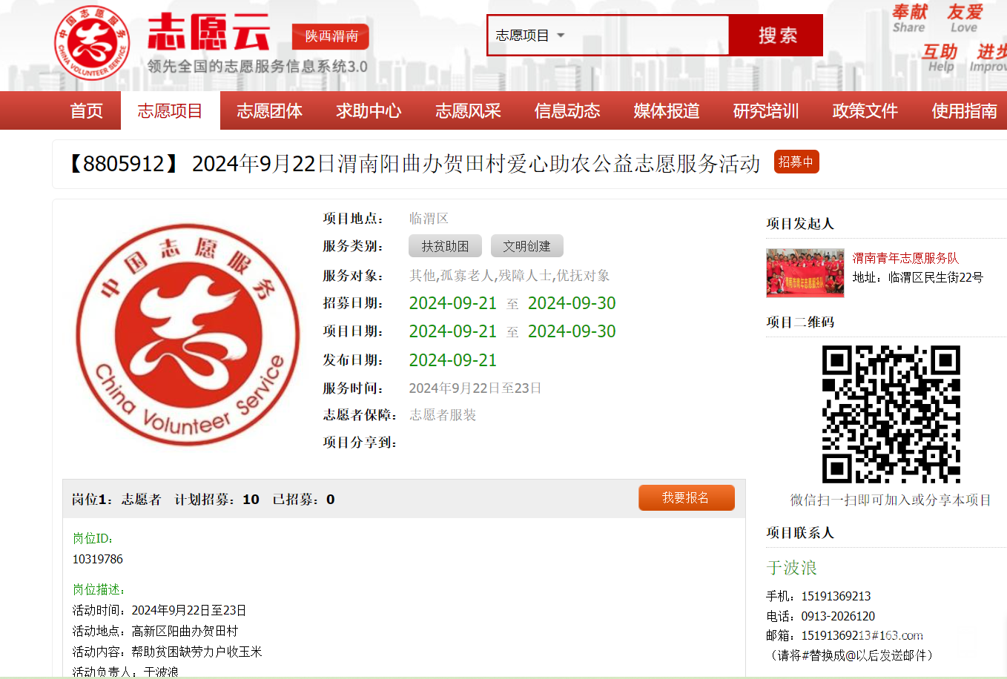
Task: Click the 发布日期 value 2024-09-21
Action: 453,360
